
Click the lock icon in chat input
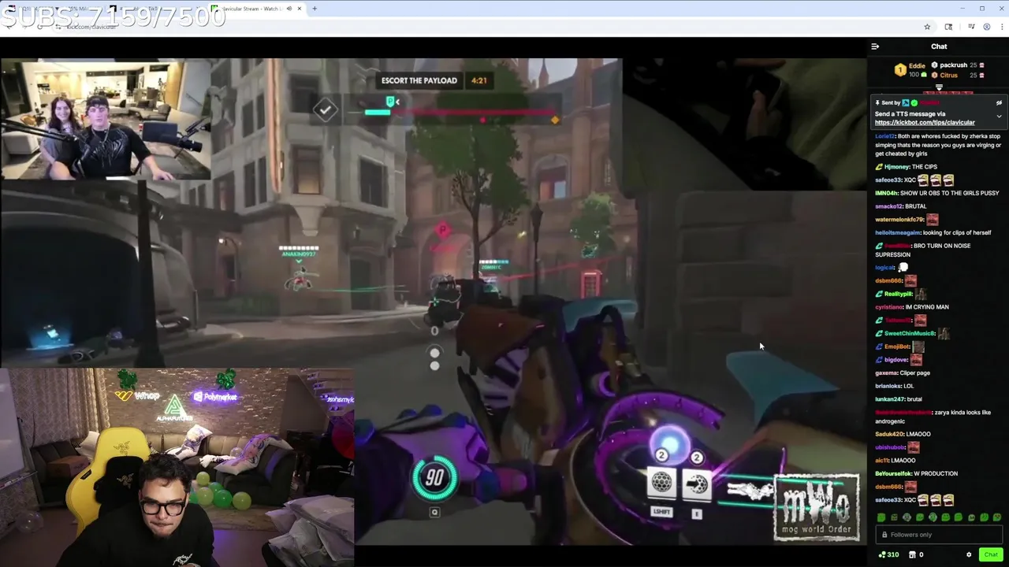coord(884,535)
